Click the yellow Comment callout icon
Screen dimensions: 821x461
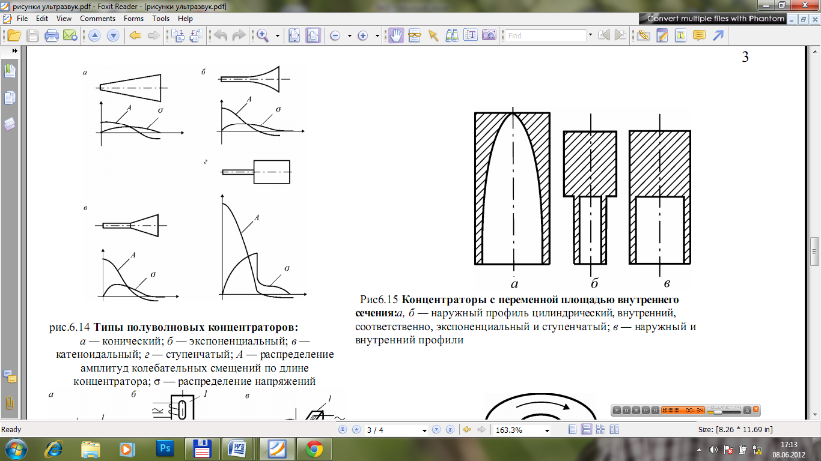point(699,35)
